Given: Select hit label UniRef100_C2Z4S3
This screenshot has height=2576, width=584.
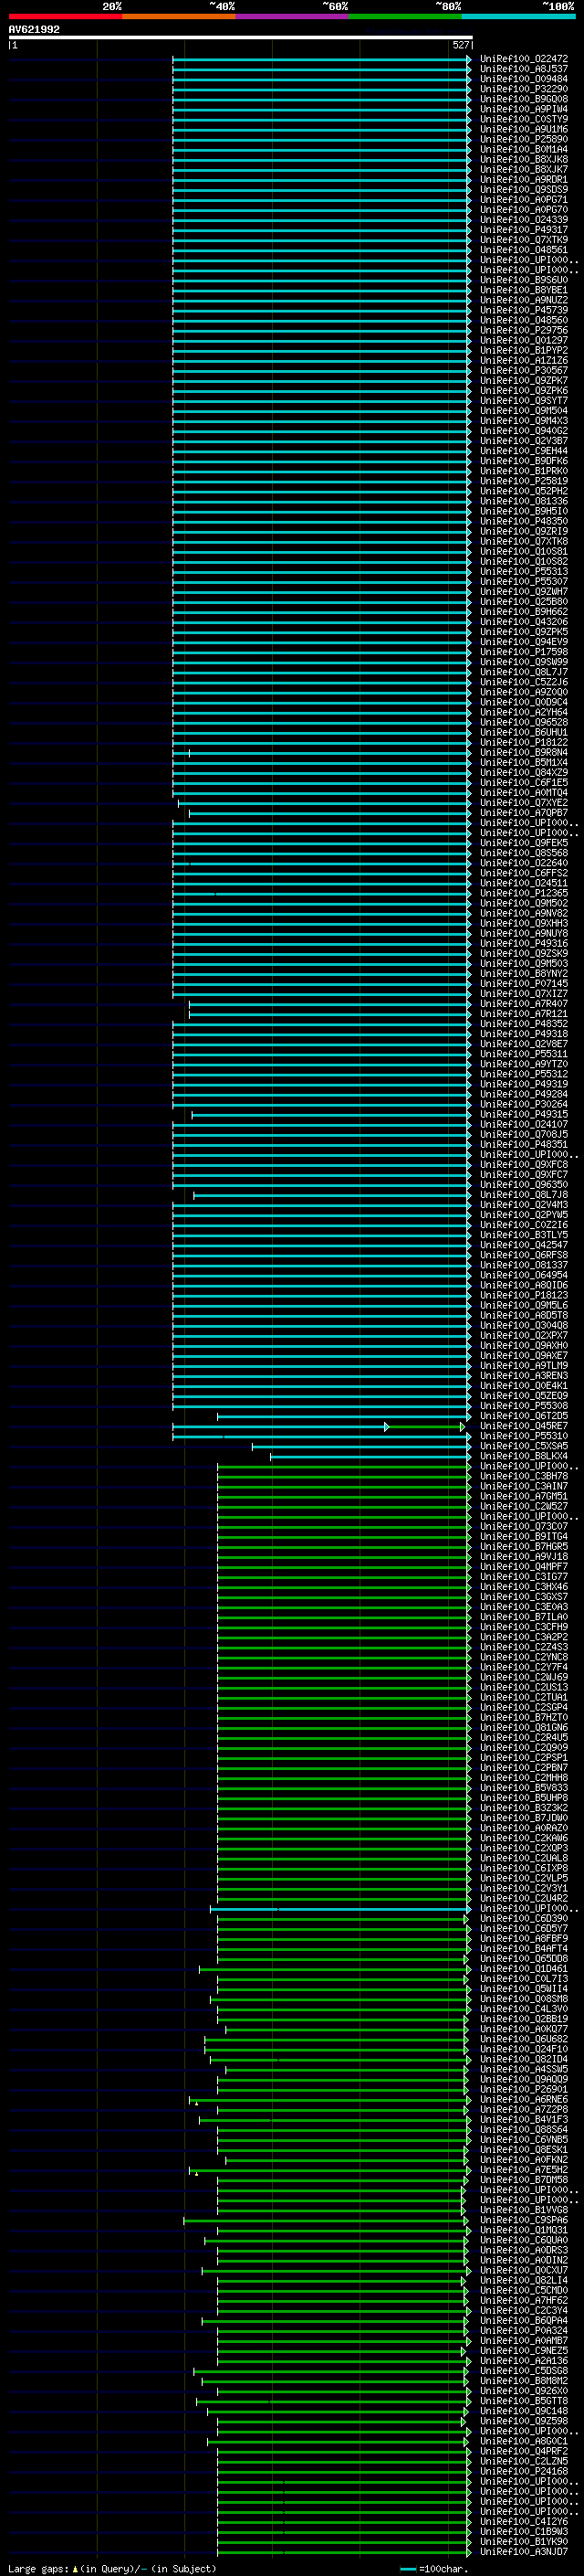Looking at the screenshot, I should pos(523,1647).
